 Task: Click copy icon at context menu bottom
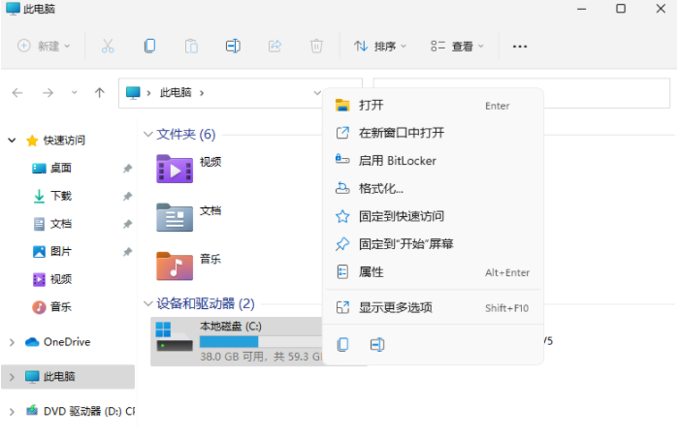pyautogui.click(x=342, y=344)
